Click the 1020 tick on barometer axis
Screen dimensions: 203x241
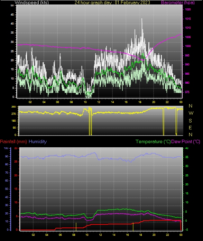[188, 10]
